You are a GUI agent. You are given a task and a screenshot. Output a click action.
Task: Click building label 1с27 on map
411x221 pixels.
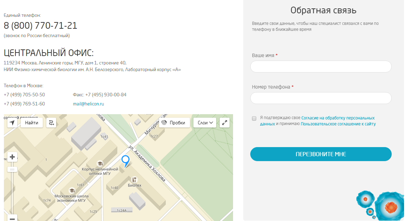click(x=154, y=136)
